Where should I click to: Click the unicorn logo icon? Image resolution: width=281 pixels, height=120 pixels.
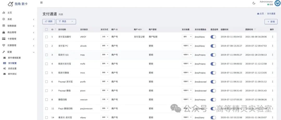(11, 4)
